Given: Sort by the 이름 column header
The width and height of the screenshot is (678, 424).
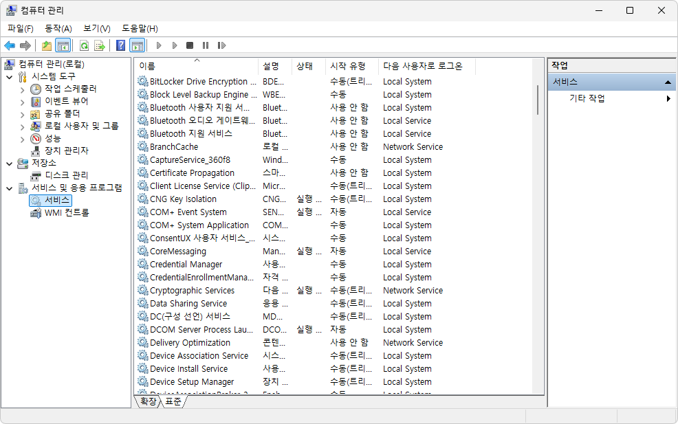Looking at the screenshot, I should (x=196, y=66).
